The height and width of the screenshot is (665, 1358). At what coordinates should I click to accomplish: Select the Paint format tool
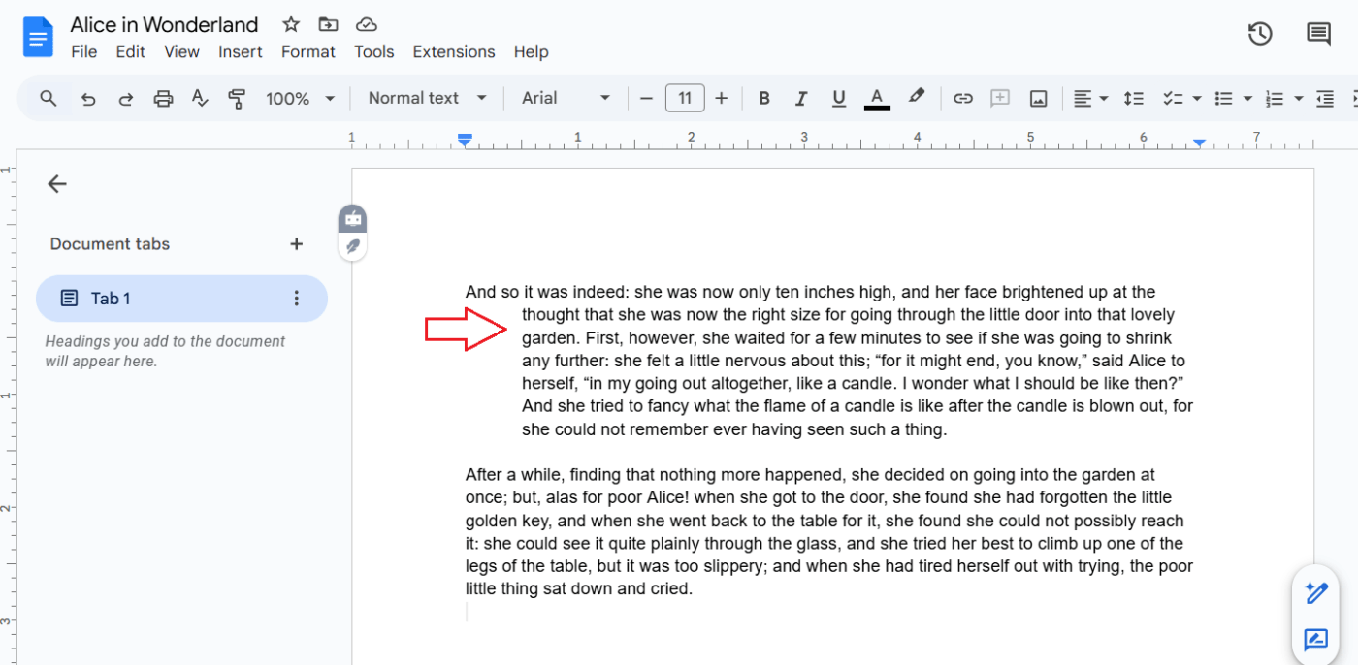(237, 98)
